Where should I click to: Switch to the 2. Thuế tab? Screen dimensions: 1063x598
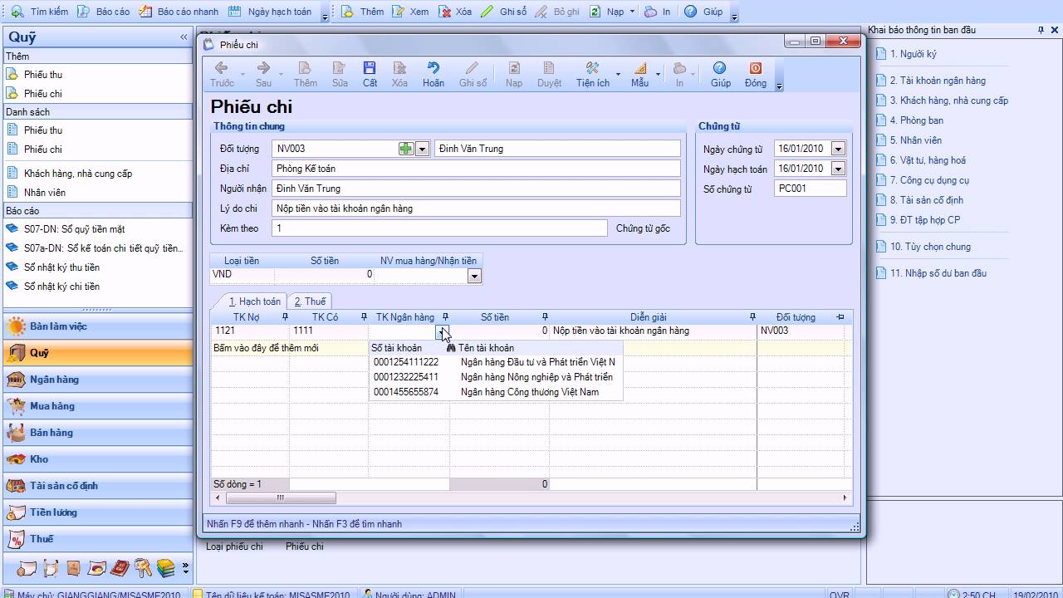[310, 301]
